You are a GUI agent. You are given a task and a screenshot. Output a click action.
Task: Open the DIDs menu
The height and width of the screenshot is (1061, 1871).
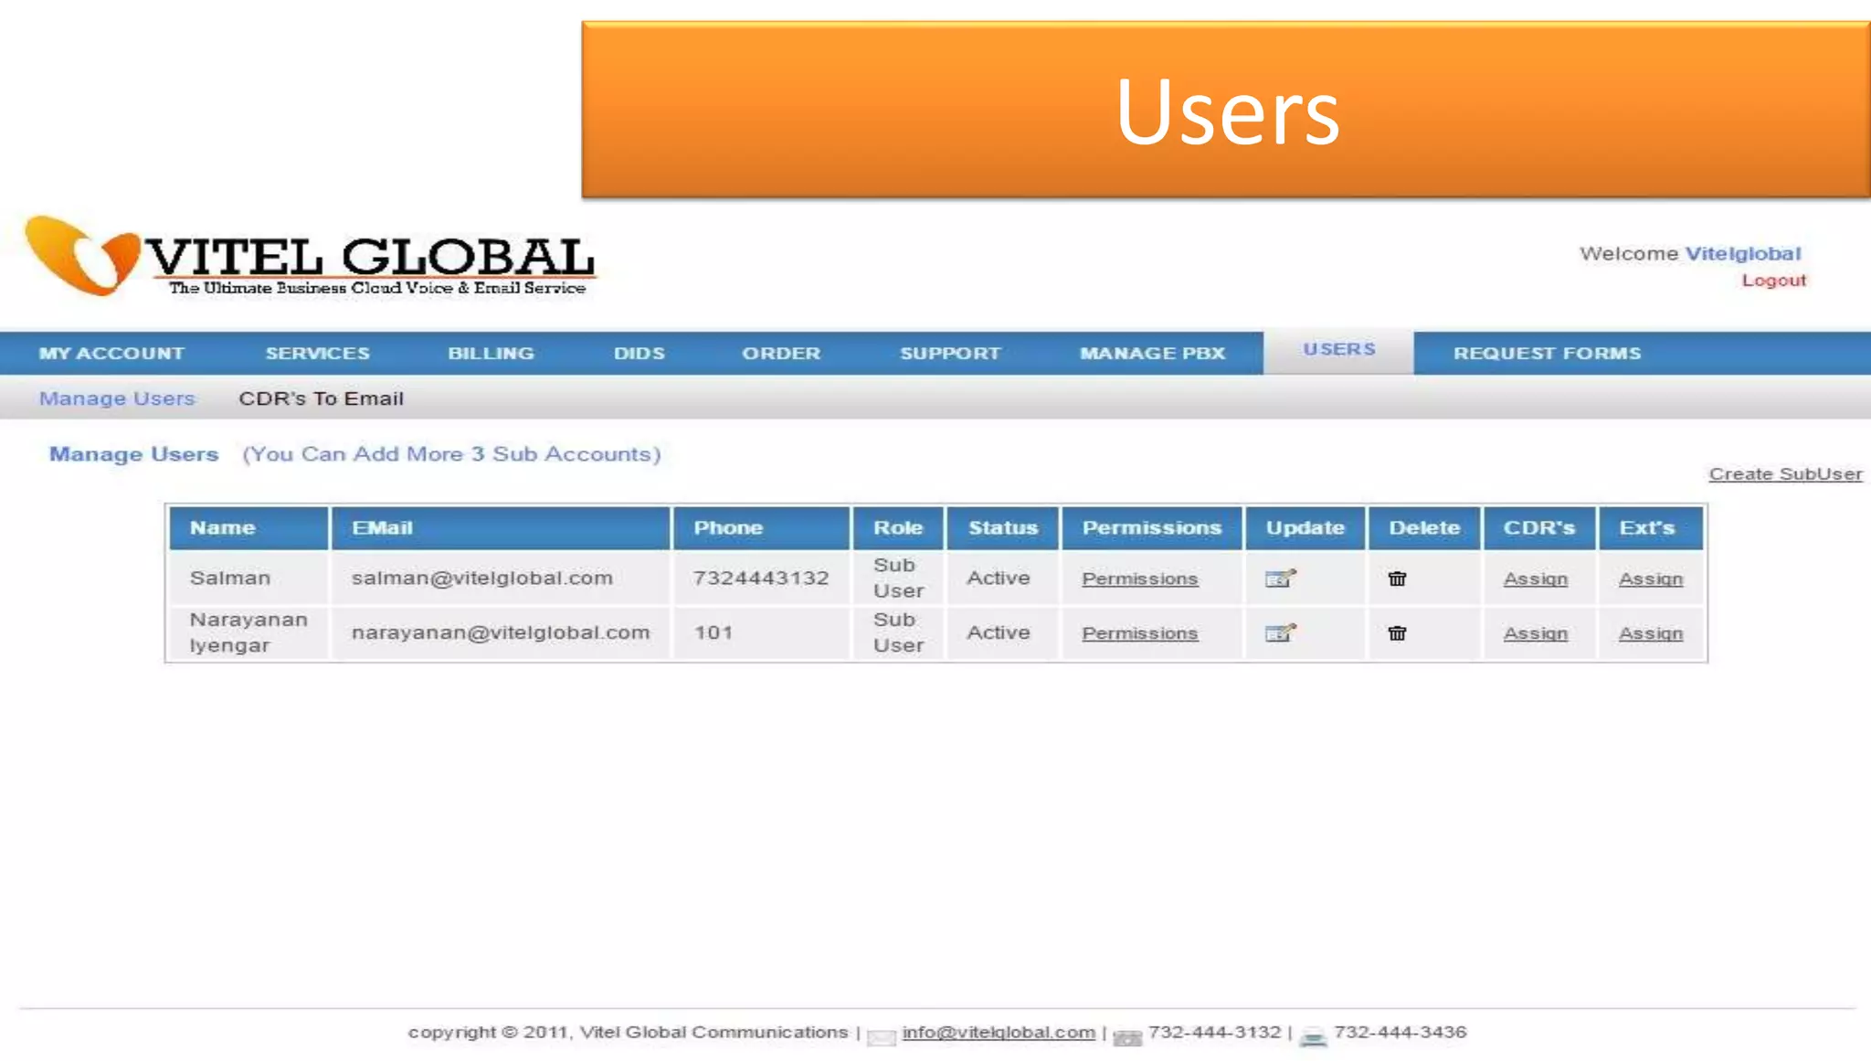click(639, 353)
